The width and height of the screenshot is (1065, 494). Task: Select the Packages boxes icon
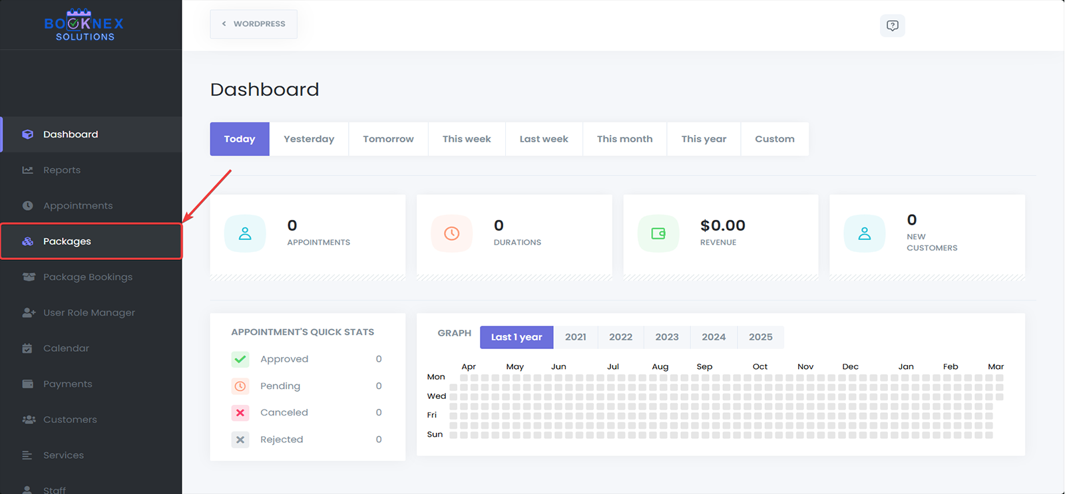tap(27, 241)
